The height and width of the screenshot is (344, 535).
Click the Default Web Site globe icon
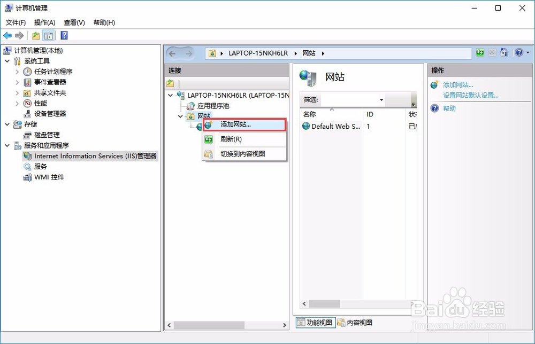tap(306, 127)
